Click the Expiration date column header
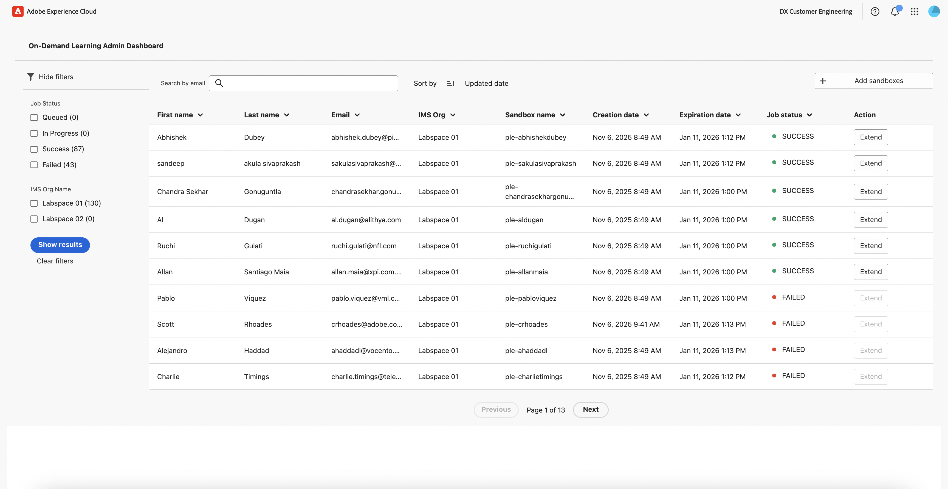The image size is (948, 489). tap(705, 115)
